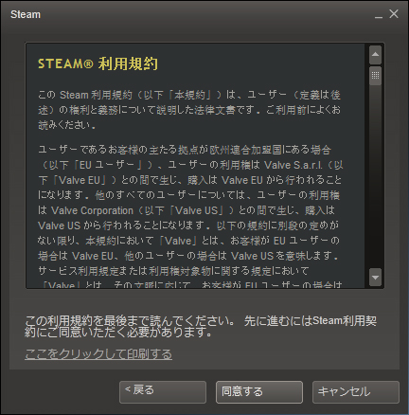
Task: Agree using the 同意する button
Action: pyautogui.click(x=259, y=392)
